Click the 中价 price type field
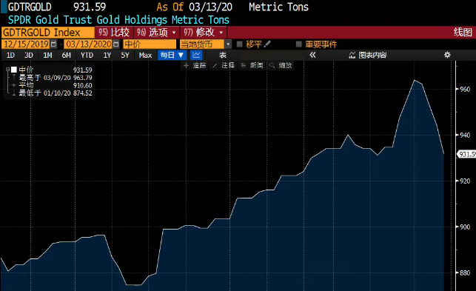Image resolution: width=476 pixels, height=291 pixels. (150, 44)
